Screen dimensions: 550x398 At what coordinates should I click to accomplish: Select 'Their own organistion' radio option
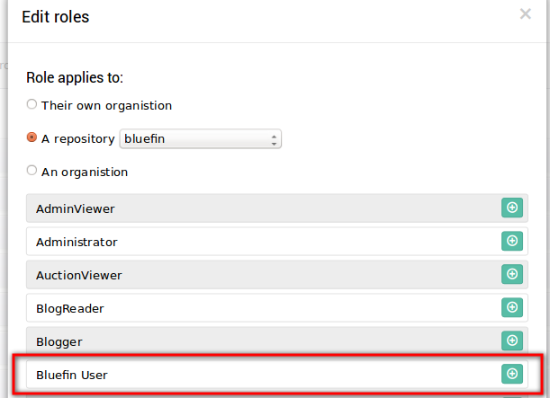(32, 104)
